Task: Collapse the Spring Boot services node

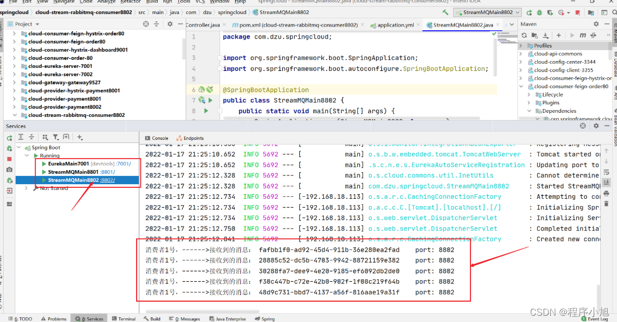Action: point(18,148)
